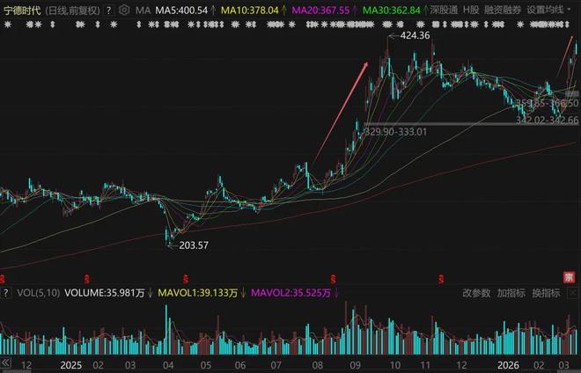Viewport: 581px width, 373px height.
Task: Click the help question mark beside 前复权
Action: (108, 11)
